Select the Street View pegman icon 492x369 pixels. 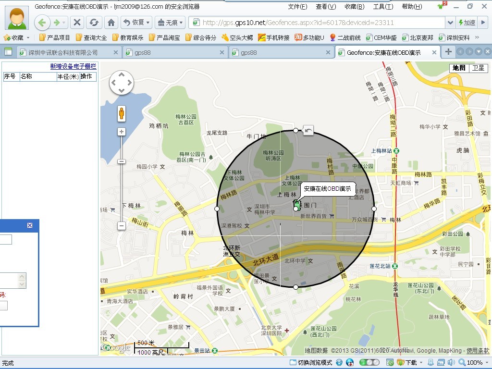pos(122,113)
